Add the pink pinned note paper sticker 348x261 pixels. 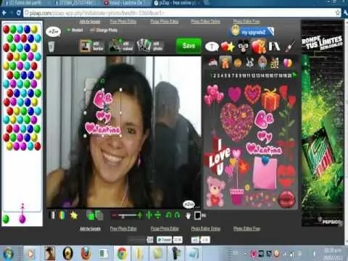(265, 173)
